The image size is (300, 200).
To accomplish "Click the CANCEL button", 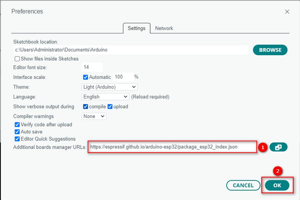I will click(243, 185).
